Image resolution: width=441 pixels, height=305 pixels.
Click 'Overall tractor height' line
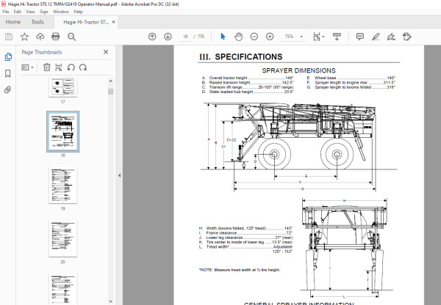click(248, 78)
